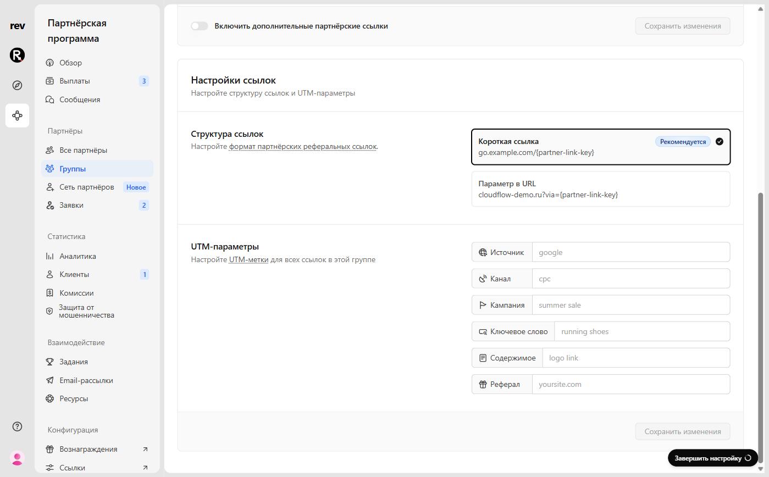
Task: Go to Все партнёры
Action: coord(97,150)
